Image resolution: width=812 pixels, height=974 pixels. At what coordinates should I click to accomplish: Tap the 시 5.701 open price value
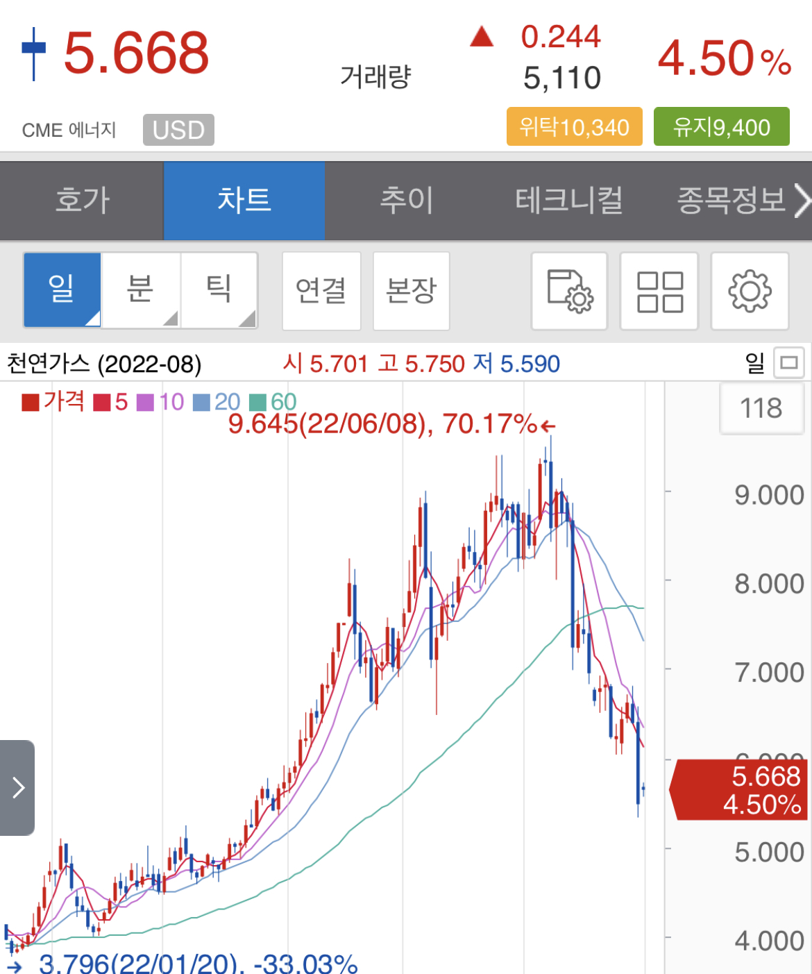pyautogui.click(x=325, y=364)
